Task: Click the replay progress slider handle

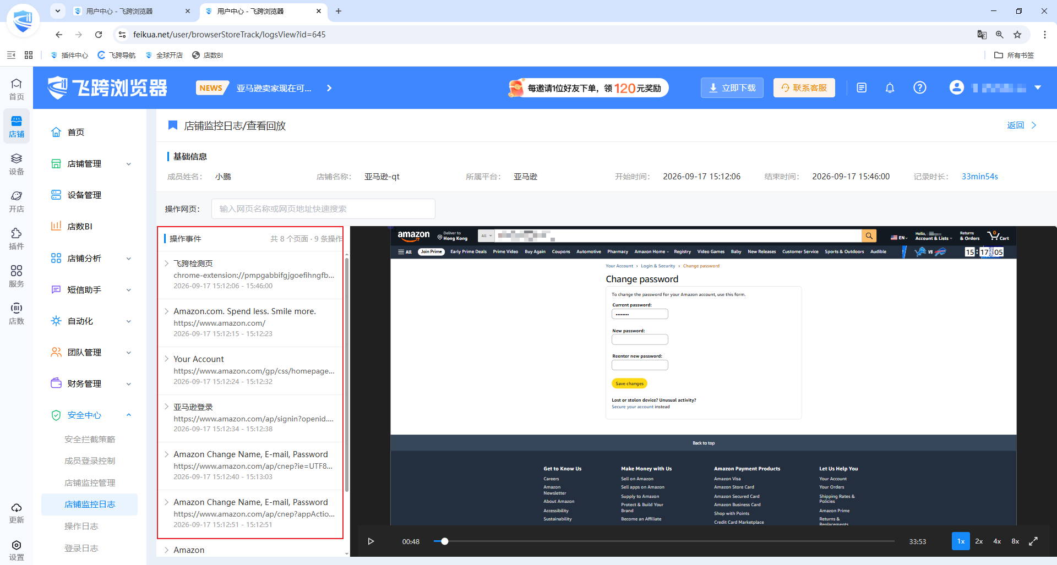Action: (445, 541)
